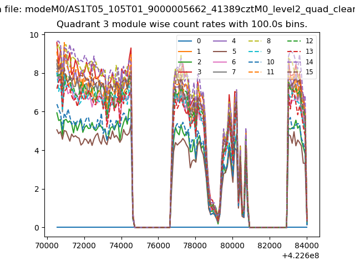Click legend label '1'

pyautogui.click(x=199, y=52)
